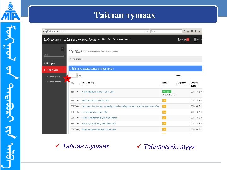Click the Pocket shield icon in the toolbar

(192, 31)
